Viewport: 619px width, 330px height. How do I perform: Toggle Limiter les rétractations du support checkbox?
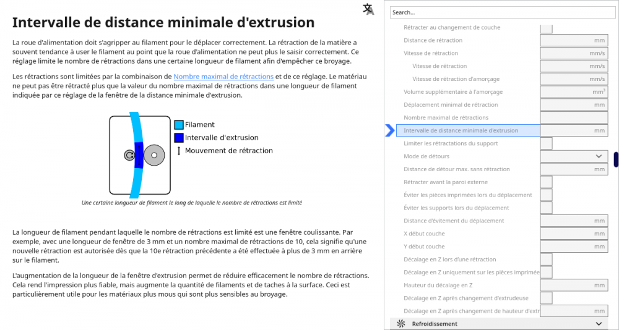546,143
